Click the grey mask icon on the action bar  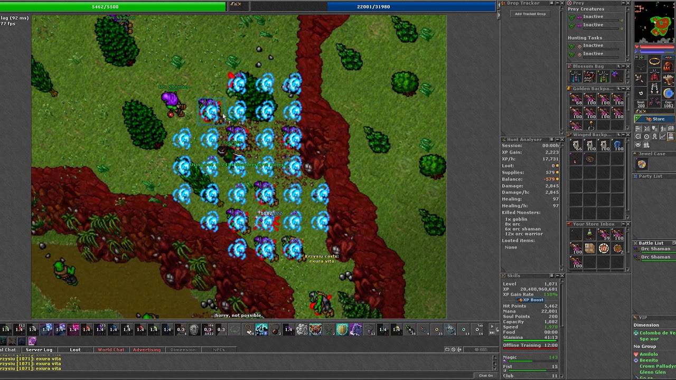click(194, 330)
